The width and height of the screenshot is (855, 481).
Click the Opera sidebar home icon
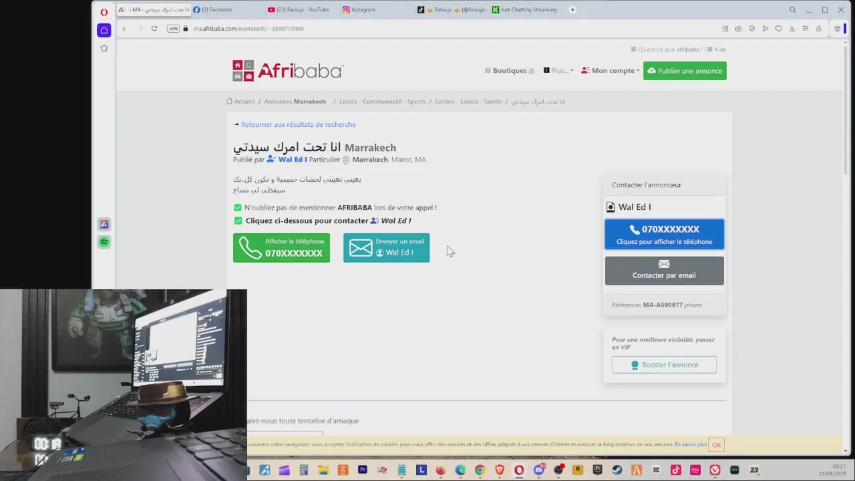pyautogui.click(x=104, y=30)
